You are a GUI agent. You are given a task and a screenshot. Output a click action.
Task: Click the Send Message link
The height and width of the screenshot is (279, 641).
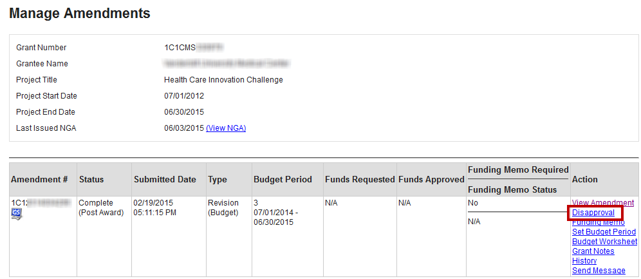[599, 271]
